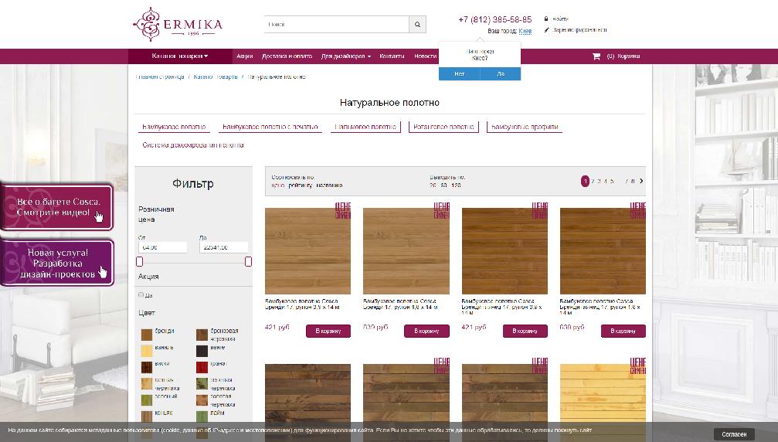Click the phone number +7 (812) 385-58-85
Image resolution: width=778 pixels, height=442 pixels.
point(494,19)
